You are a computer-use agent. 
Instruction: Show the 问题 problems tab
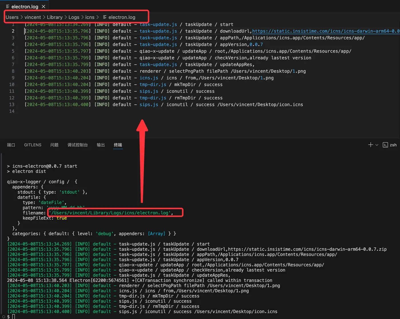pyautogui.click(x=54, y=145)
